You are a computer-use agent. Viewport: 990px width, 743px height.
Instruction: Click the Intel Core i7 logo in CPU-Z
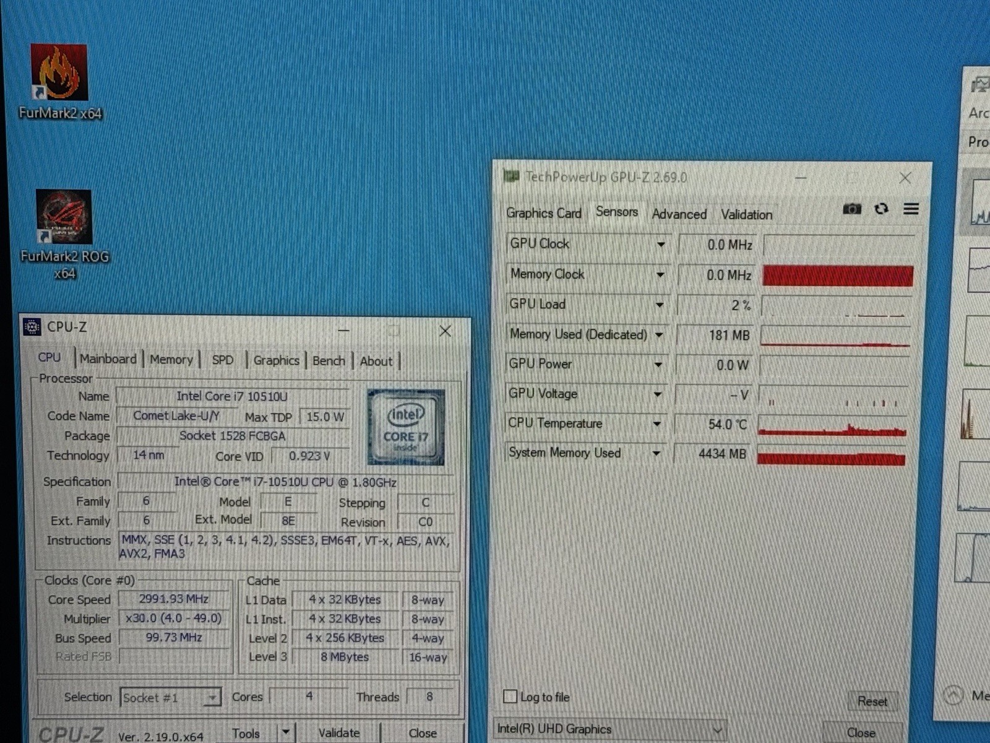tap(406, 427)
